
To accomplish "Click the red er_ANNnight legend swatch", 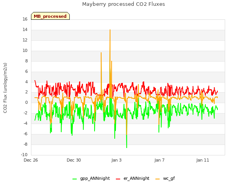I will 118,179.
